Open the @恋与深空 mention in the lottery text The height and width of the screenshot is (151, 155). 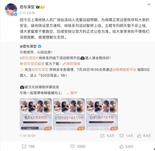40,70
